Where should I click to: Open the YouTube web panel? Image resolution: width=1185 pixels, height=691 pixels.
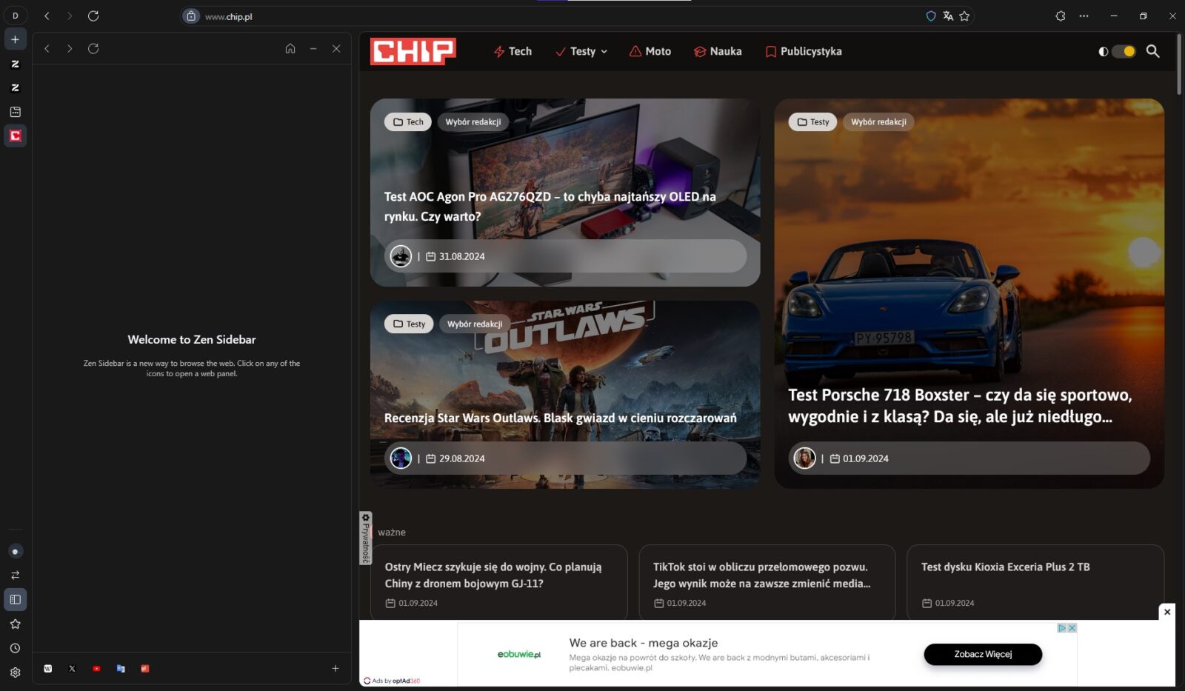click(96, 668)
